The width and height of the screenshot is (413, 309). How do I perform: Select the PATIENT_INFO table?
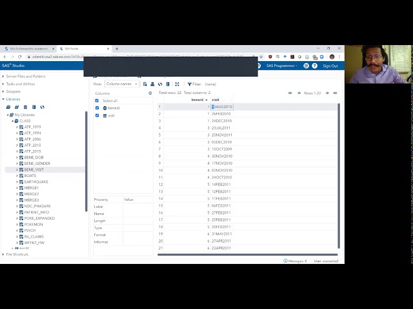(37, 212)
